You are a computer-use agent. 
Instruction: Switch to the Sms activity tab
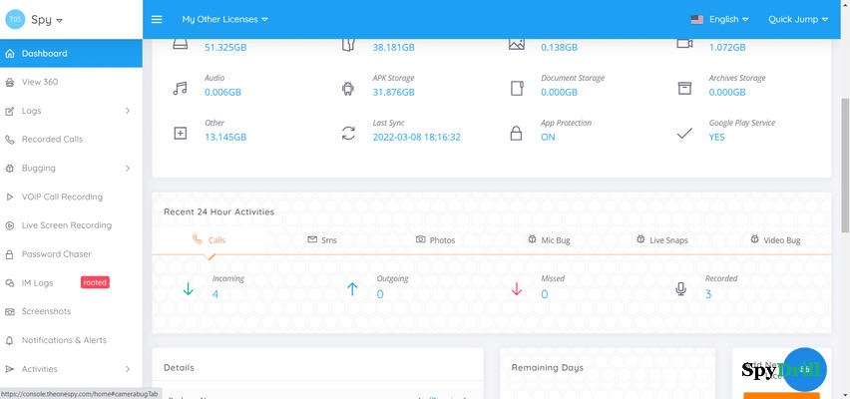(322, 240)
